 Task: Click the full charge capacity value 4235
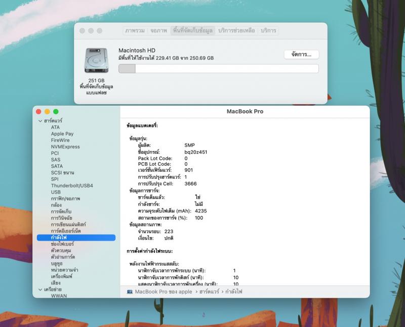201,211
